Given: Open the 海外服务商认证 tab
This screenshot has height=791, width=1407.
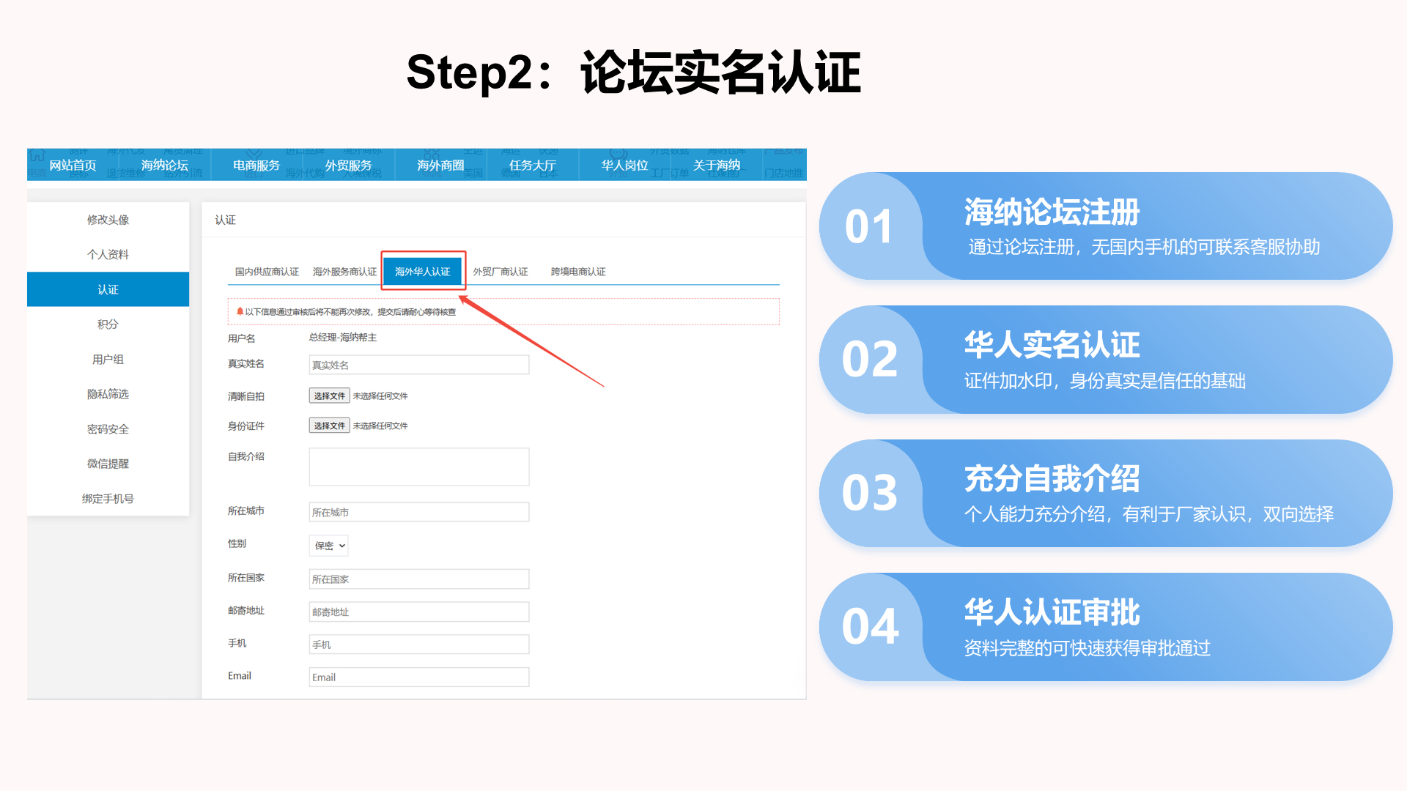Looking at the screenshot, I should point(344,272).
